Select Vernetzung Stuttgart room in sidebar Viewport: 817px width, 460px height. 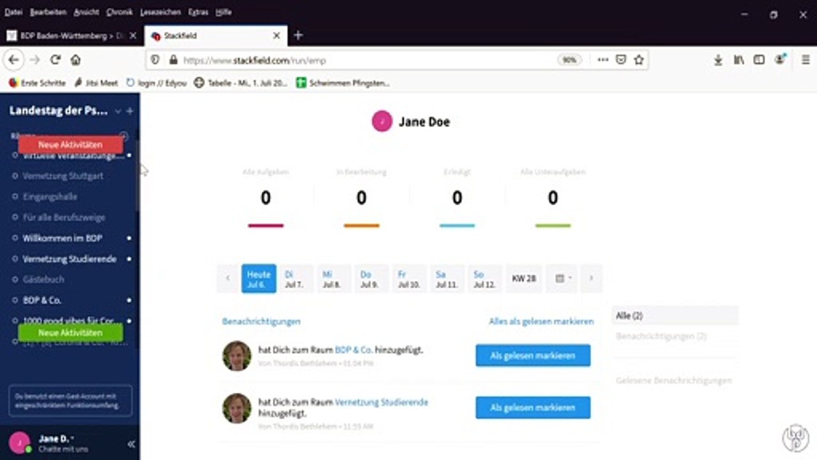[x=63, y=176]
